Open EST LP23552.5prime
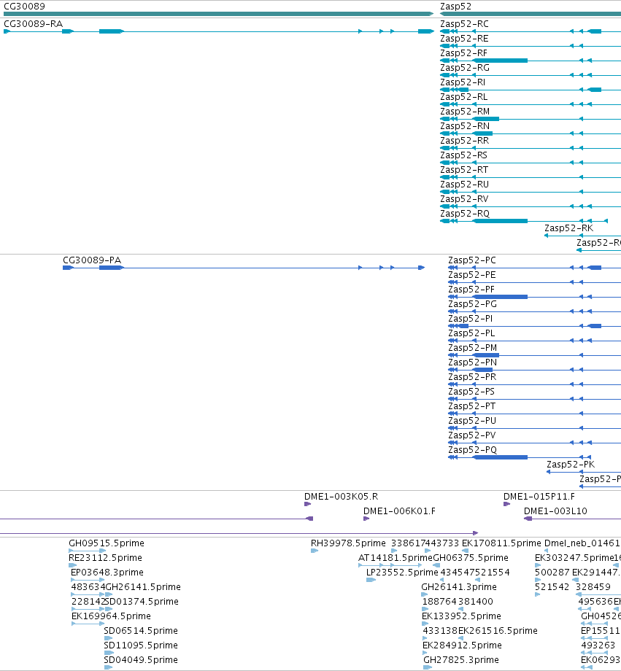The image size is (621, 671). pyautogui.click(x=402, y=572)
